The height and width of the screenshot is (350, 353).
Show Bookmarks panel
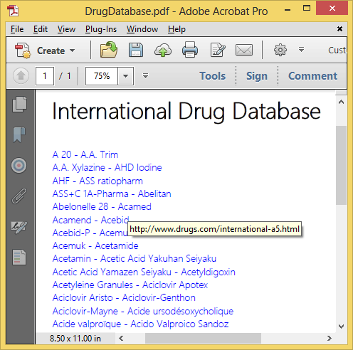pyautogui.click(x=19, y=134)
